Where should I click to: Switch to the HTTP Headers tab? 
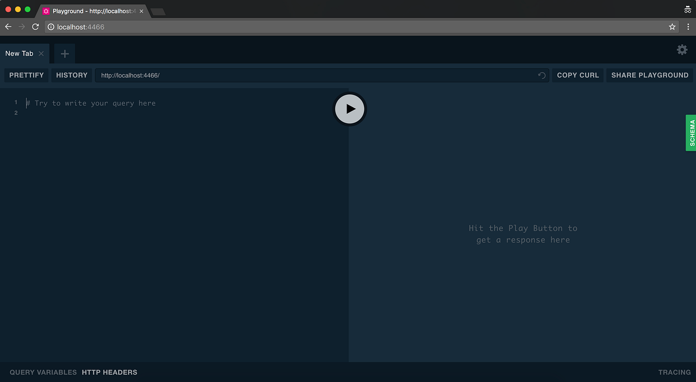point(109,372)
